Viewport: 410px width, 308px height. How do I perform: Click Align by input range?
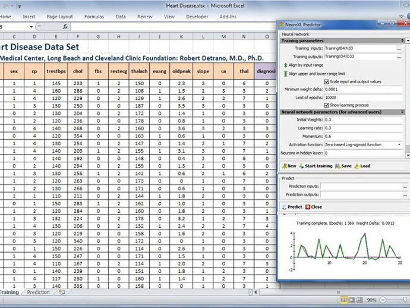[x=304, y=65]
